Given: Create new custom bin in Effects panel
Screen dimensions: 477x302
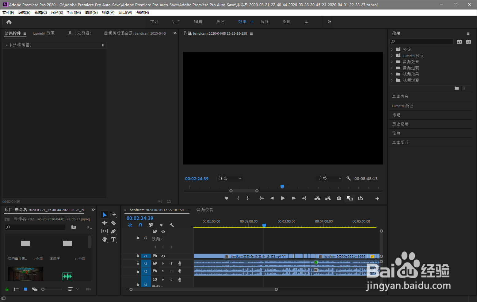Looking at the screenshot, I should pos(456,88).
